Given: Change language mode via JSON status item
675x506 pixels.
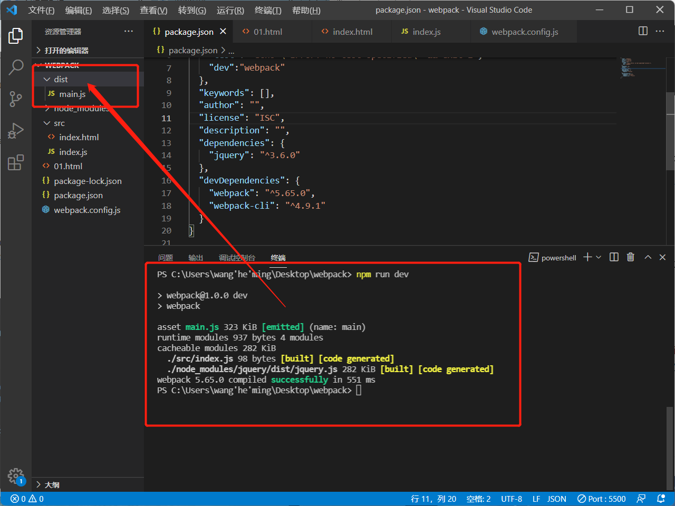Looking at the screenshot, I should pyautogui.click(x=557, y=499).
